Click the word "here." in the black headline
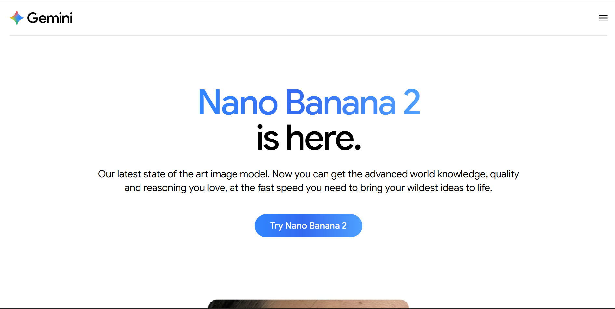The height and width of the screenshot is (309, 615). pos(324,139)
